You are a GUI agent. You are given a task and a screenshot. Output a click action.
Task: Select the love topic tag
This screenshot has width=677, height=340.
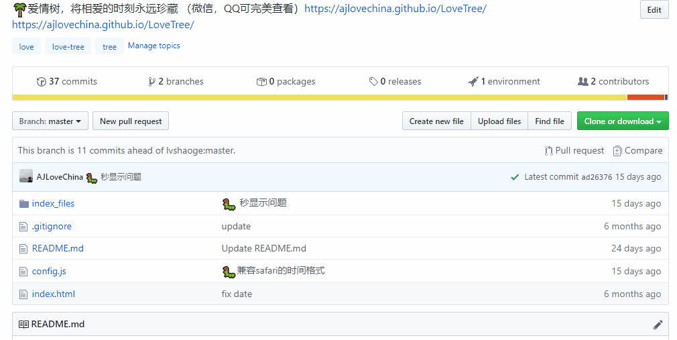click(26, 47)
